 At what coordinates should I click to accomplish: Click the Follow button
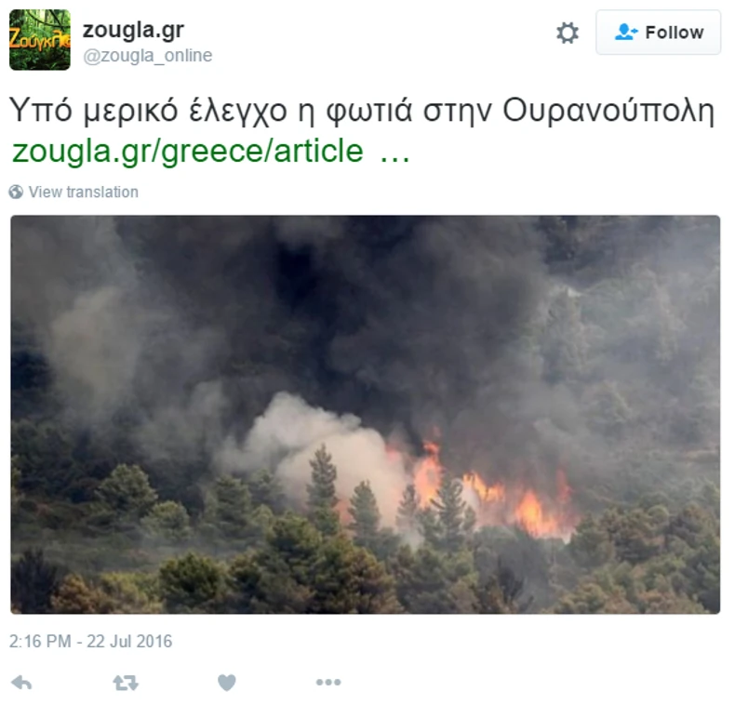click(x=658, y=33)
